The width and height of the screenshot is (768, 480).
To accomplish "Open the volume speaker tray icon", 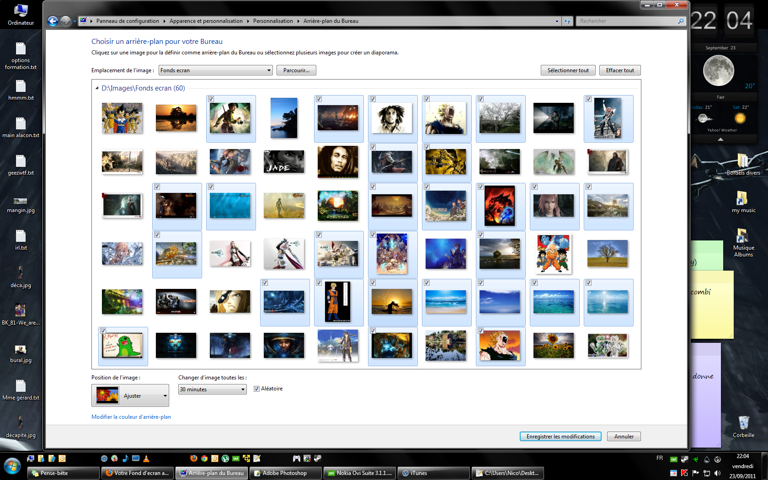I will tap(717, 473).
